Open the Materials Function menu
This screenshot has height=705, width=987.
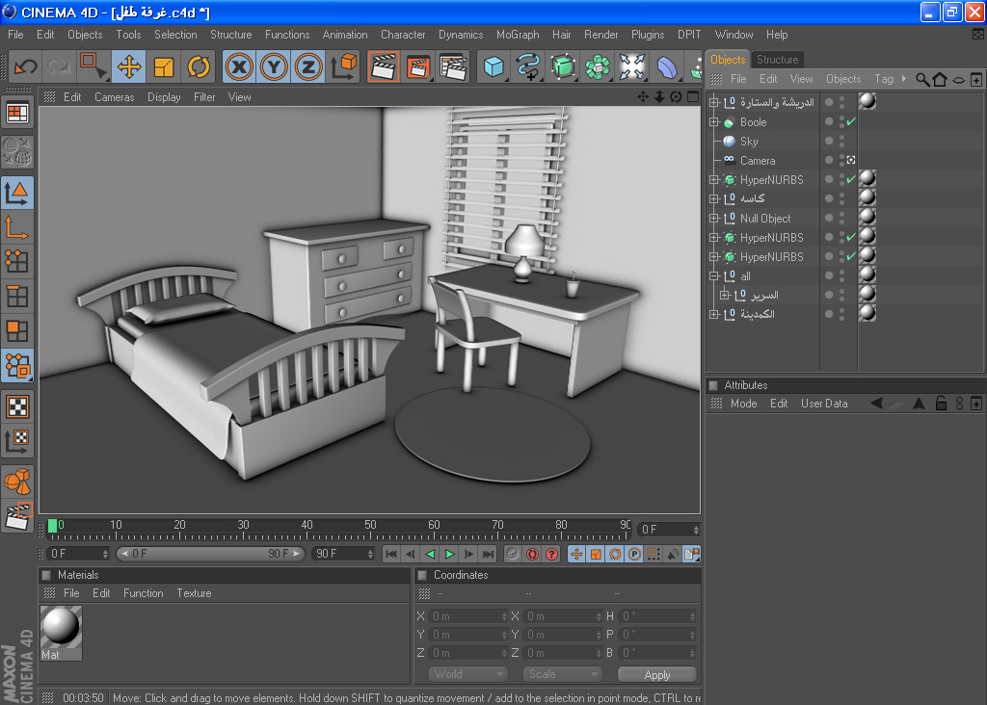tap(144, 593)
